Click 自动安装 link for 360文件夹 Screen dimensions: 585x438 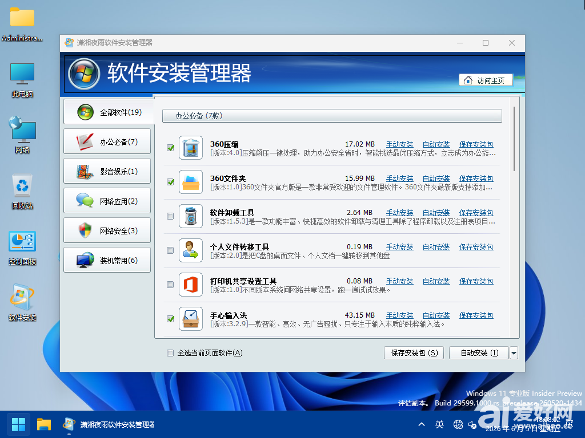[436, 179]
